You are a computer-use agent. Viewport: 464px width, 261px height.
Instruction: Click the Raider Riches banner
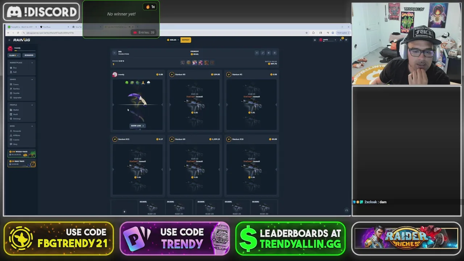coord(406,239)
